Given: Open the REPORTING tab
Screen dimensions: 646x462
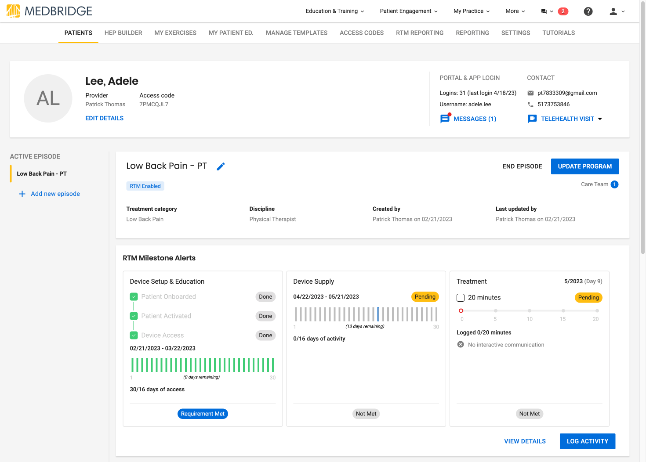Looking at the screenshot, I should (472, 33).
